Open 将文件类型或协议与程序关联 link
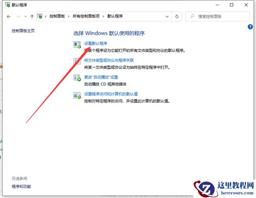Image resolution: width=256 pixels, height=198 pixels. tap(109, 60)
